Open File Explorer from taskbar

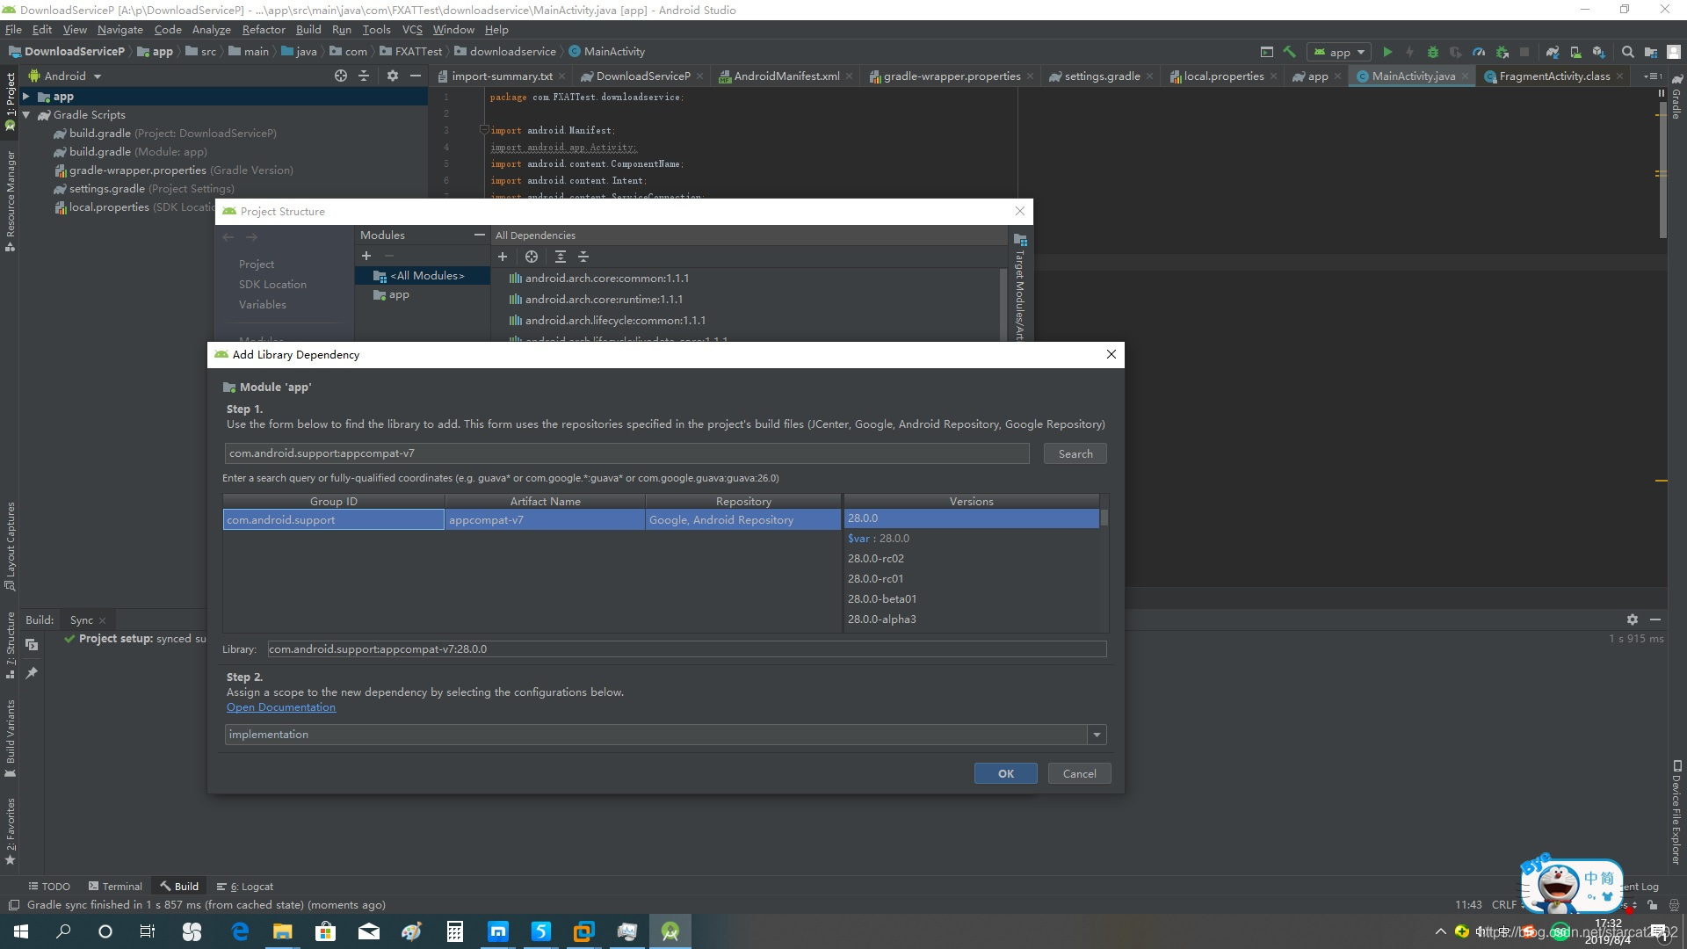point(282,931)
